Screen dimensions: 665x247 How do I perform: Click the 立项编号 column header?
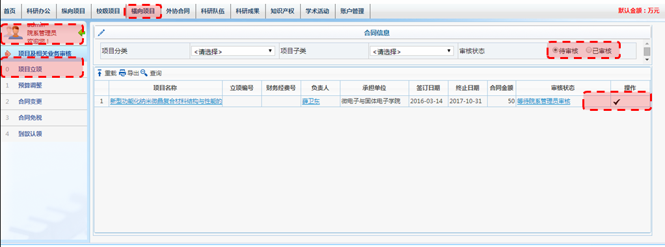pos(242,88)
